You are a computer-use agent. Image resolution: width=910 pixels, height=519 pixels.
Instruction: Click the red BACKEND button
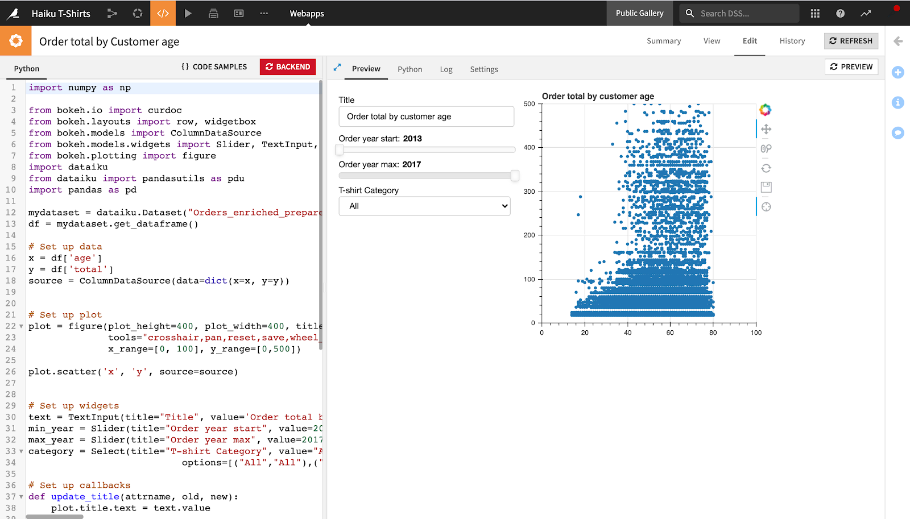pos(288,67)
